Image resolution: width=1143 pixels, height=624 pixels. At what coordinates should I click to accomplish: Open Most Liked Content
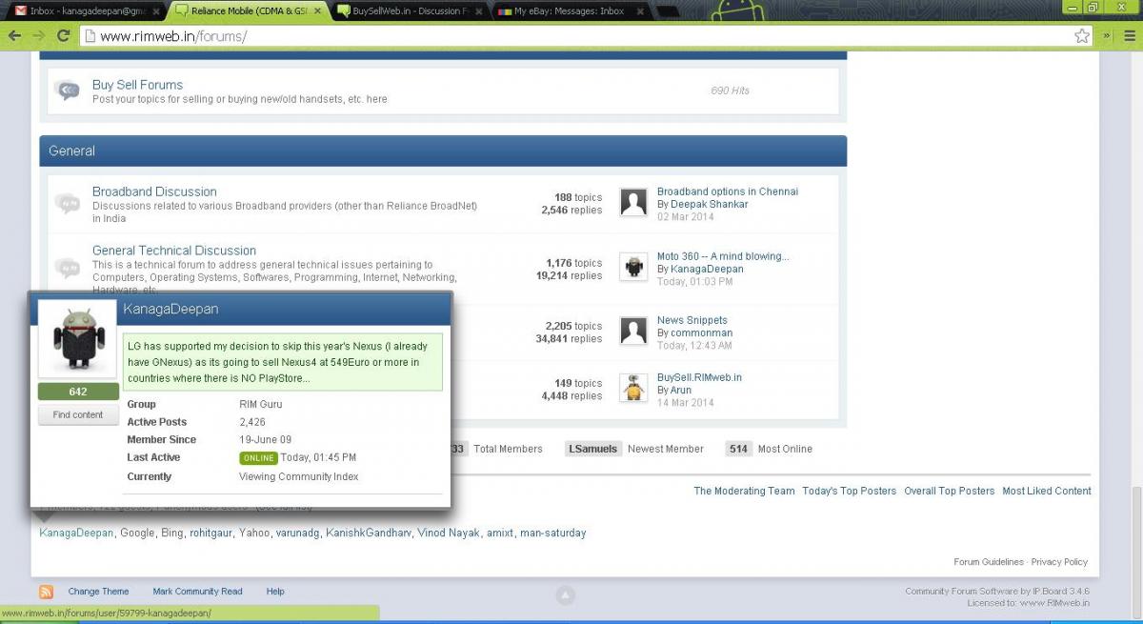1047,491
